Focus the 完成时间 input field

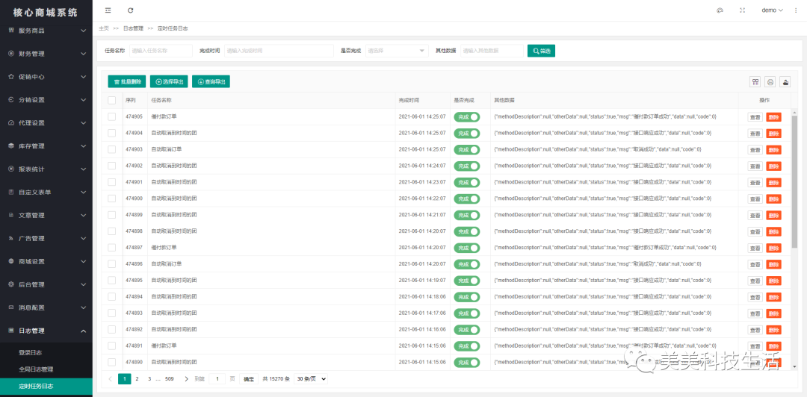279,51
